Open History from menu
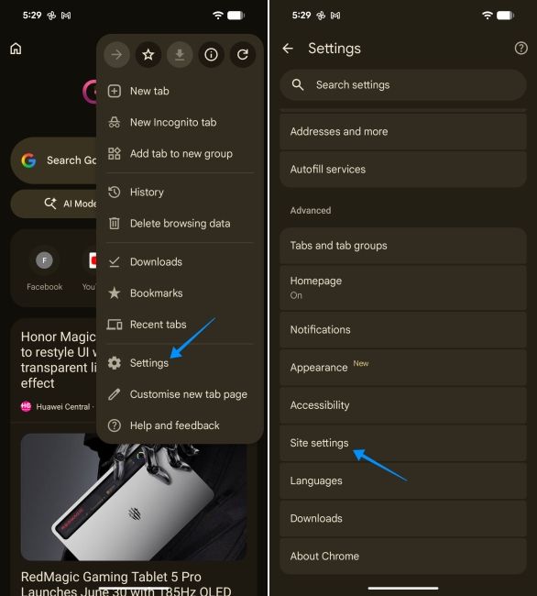This screenshot has width=537, height=596. 180,193
